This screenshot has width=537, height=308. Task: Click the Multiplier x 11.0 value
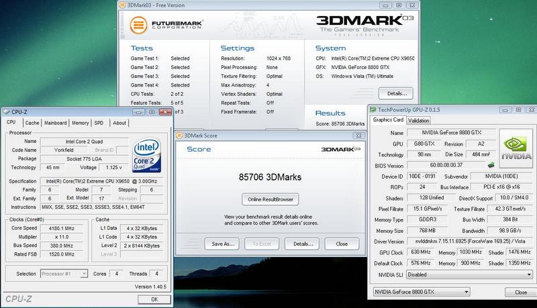pos(62,237)
